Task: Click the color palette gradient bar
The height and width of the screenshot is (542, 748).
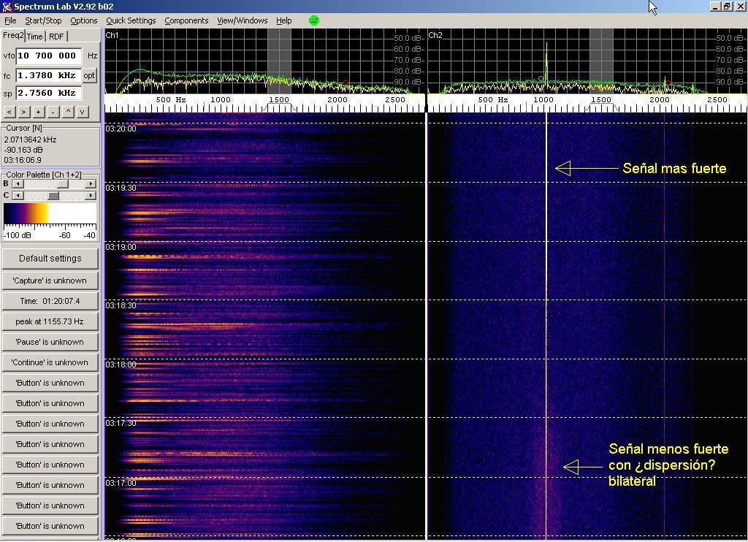Action: coord(50,213)
